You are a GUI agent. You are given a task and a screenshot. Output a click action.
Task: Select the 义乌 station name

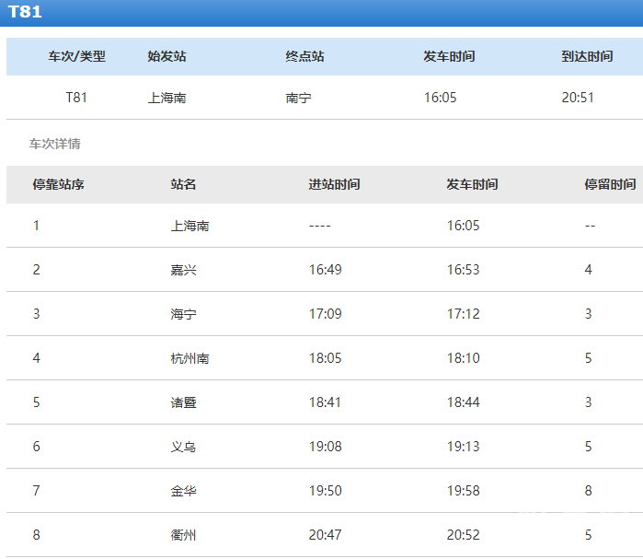[x=184, y=447]
